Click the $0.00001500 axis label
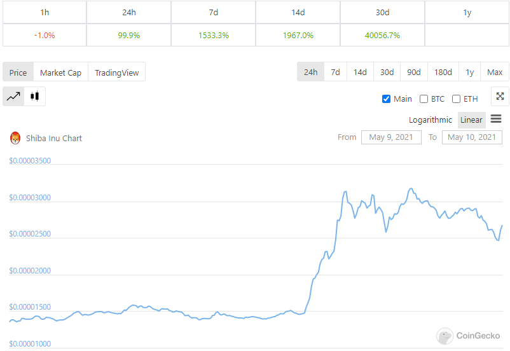 coord(30,307)
